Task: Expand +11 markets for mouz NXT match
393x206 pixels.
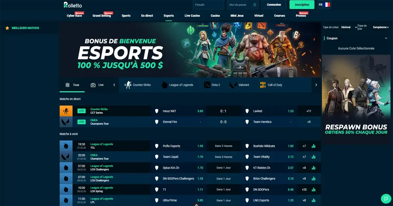Action: (309, 111)
